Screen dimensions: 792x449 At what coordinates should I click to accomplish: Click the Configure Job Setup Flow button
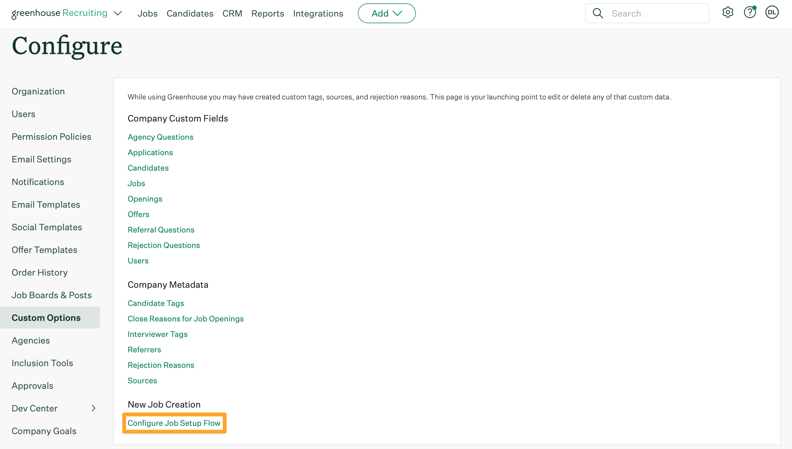pos(174,422)
